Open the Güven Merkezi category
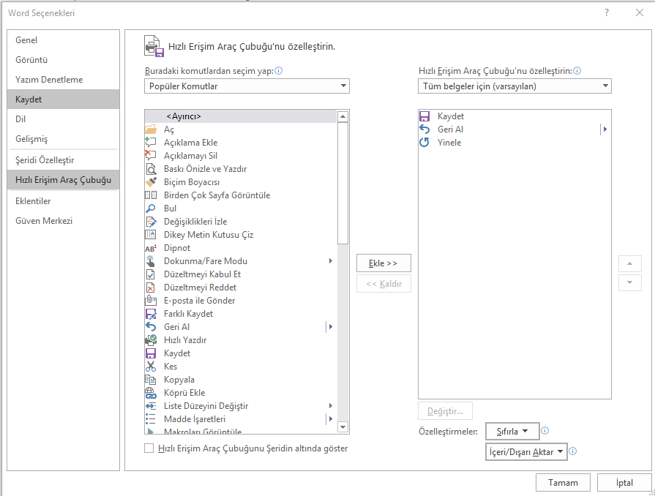 (x=44, y=221)
